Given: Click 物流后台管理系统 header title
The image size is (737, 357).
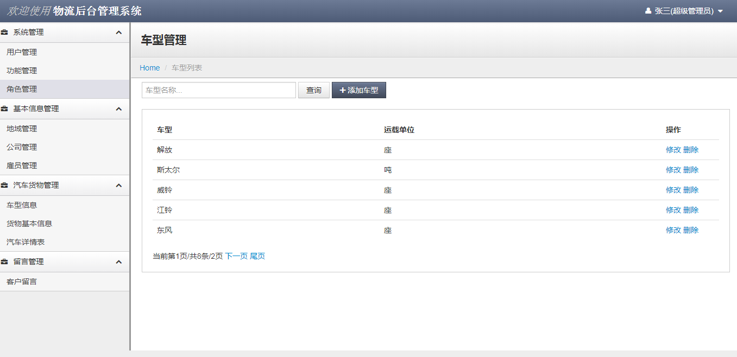Looking at the screenshot, I should tap(97, 11).
